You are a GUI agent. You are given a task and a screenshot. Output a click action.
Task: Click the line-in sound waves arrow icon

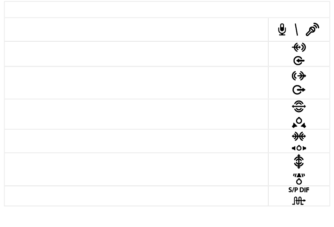(x=299, y=47)
